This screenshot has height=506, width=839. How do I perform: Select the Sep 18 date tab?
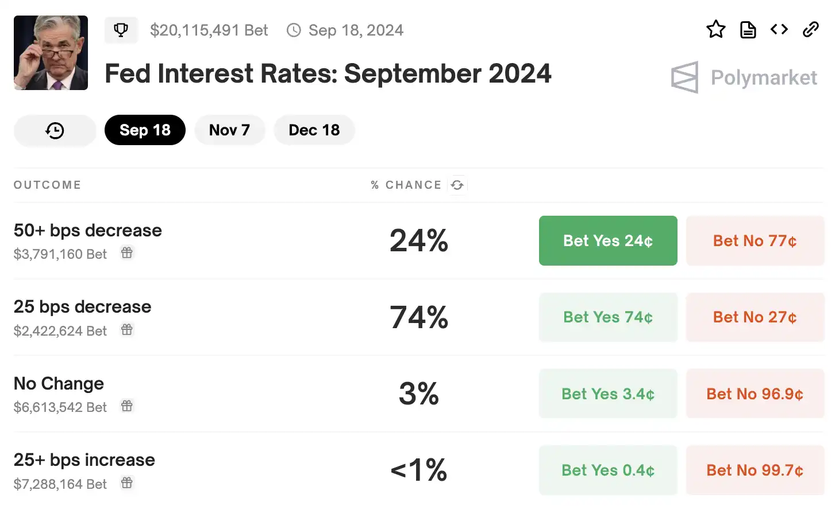pos(145,130)
